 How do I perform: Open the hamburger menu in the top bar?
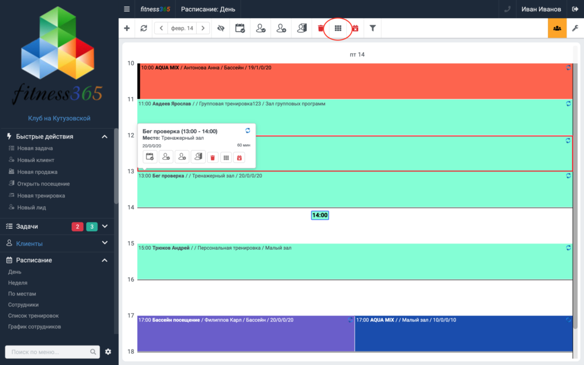coord(127,9)
